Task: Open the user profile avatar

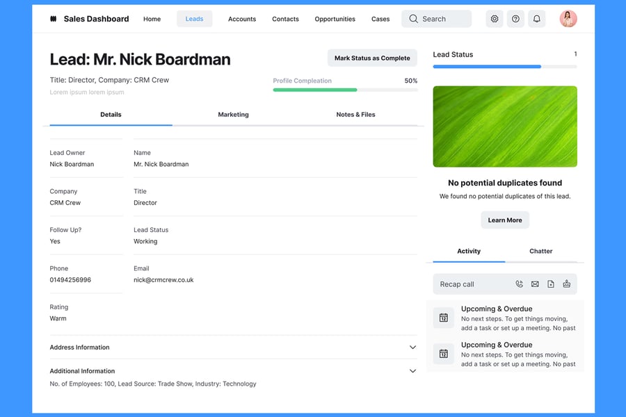Action: tap(568, 19)
